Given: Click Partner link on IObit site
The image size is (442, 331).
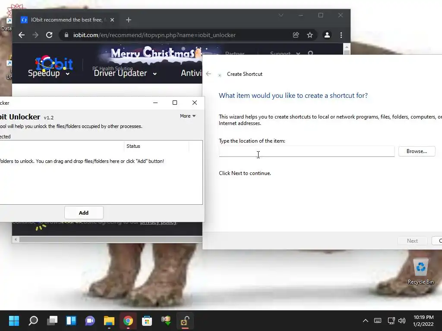Looking at the screenshot, I should [x=235, y=53].
